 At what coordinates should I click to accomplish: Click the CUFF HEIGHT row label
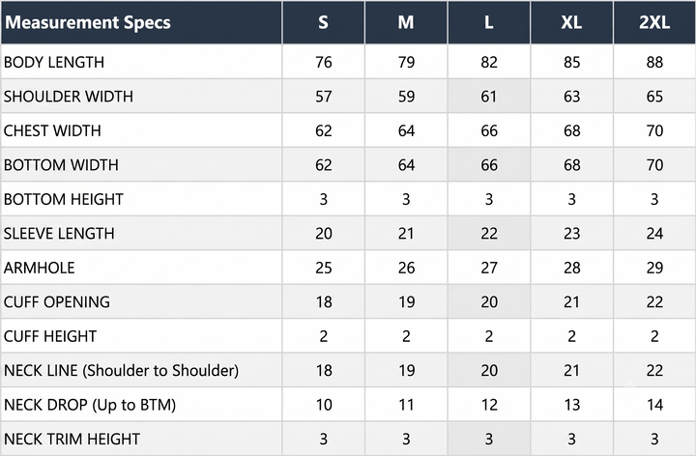(50, 336)
